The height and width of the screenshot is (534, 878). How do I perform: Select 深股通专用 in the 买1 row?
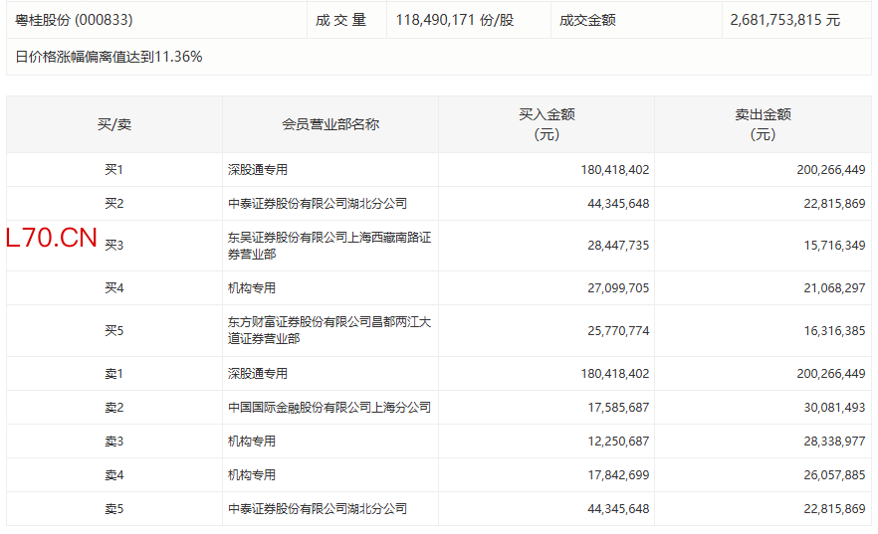258,170
